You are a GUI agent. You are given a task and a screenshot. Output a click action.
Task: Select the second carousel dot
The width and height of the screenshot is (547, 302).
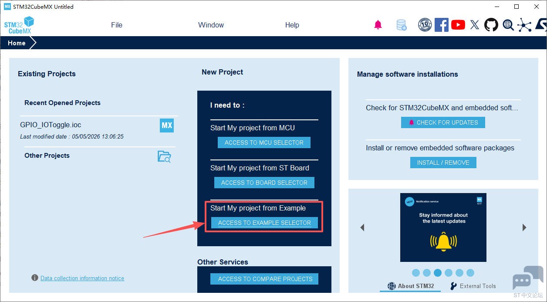coord(427,273)
